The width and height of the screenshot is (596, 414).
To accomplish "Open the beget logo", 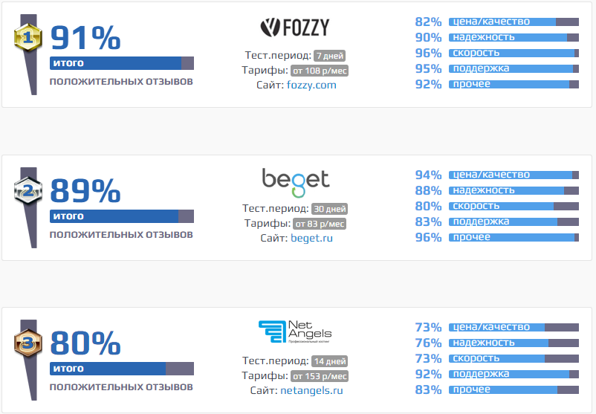I will (296, 184).
